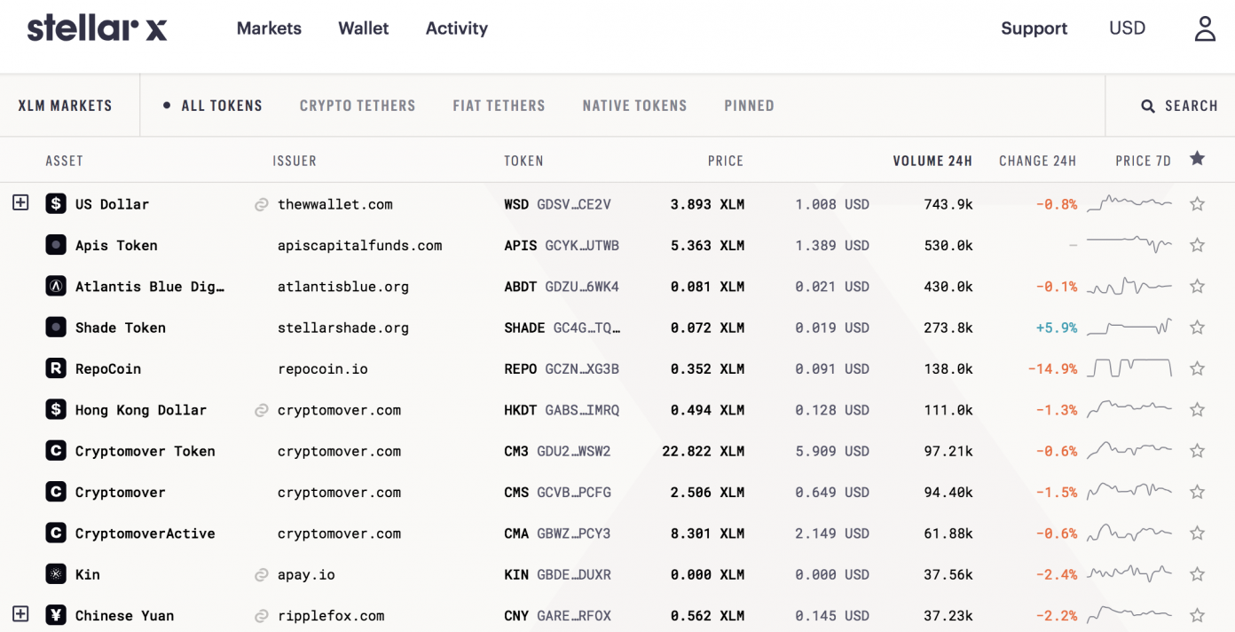This screenshot has height=632, width=1235.
Task: Click the Cryptomover Token asset icon
Action: pos(56,451)
